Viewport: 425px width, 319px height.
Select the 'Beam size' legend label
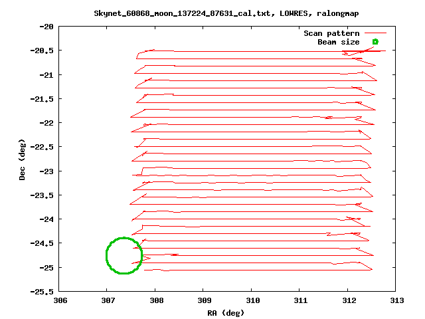pyautogui.click(x=339, y=42)
